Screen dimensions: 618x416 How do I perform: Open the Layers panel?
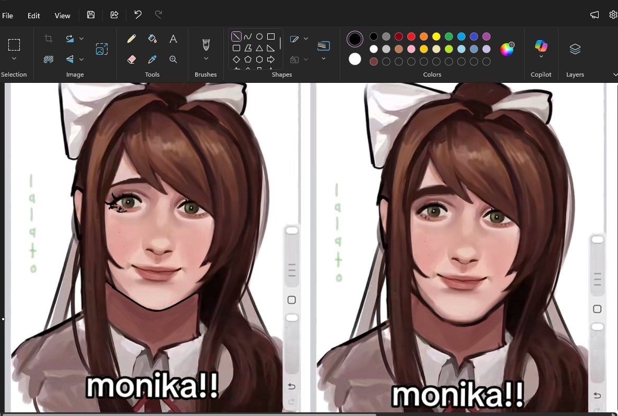[575, 49]
